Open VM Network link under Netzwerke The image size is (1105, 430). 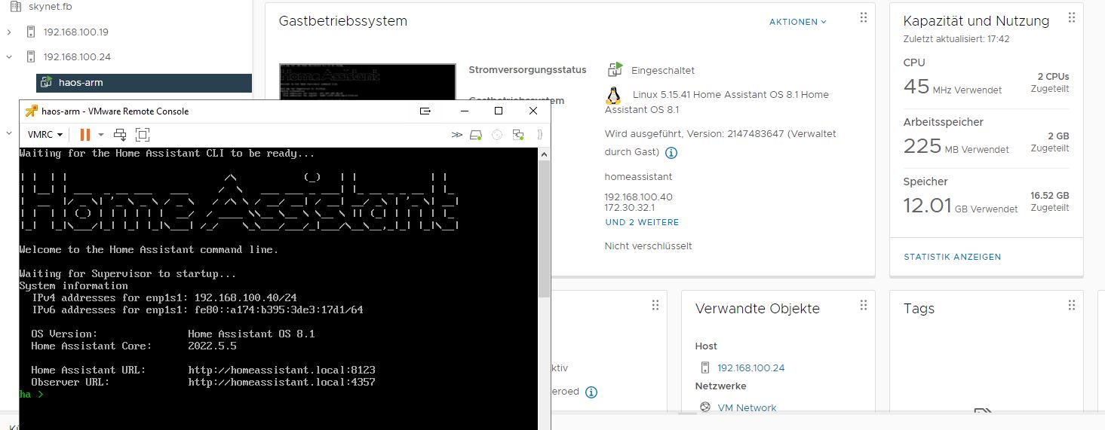746,407
